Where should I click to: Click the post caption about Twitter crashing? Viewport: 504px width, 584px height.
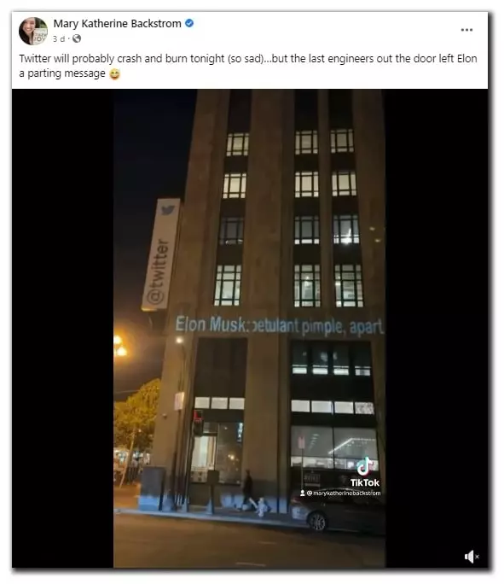click(x=247, y=66)
